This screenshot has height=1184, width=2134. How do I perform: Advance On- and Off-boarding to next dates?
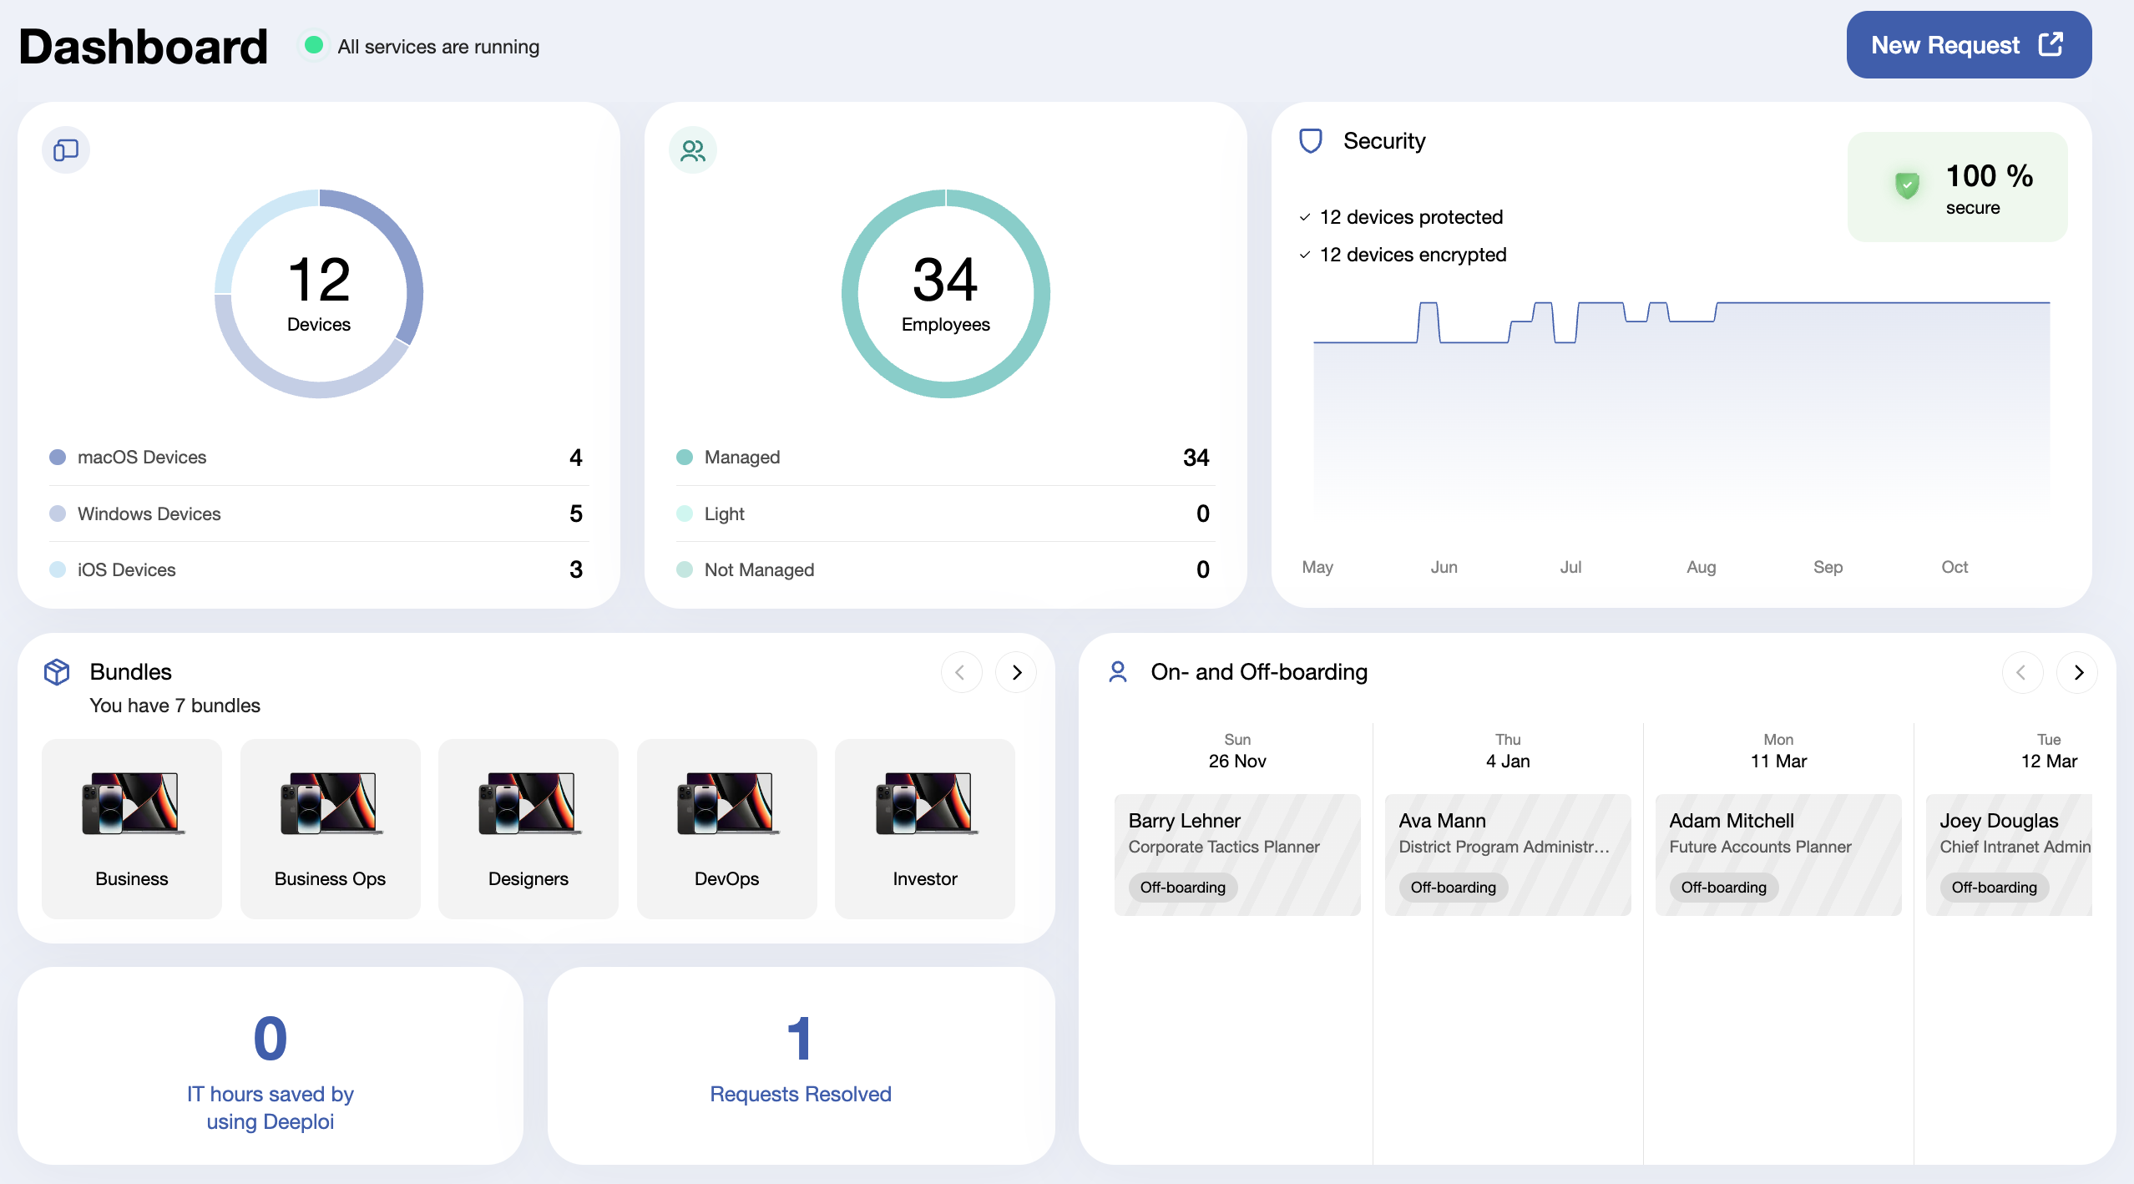click(x=2077, y=672)
